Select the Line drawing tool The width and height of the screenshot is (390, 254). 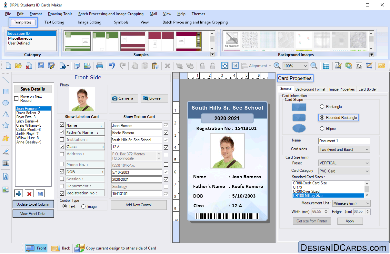coord(5,80)
